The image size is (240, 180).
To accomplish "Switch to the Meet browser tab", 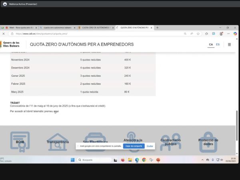I will [x=20, y=28].
